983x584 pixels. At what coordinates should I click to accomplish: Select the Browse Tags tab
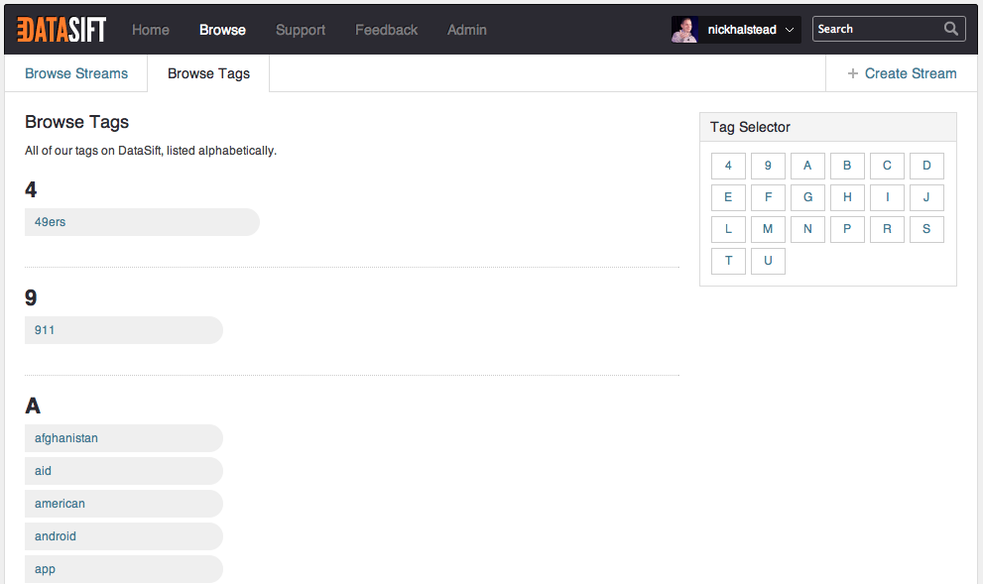pyautogui.click(x=208, y=73)
